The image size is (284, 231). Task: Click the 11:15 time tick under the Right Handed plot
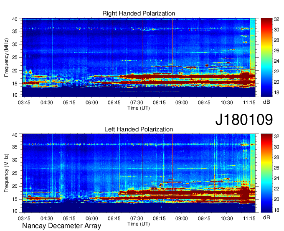(249, 103)
